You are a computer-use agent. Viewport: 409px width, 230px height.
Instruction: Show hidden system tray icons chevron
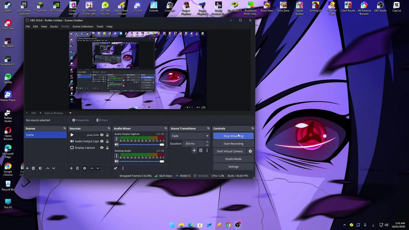click(x=344, y=225)
